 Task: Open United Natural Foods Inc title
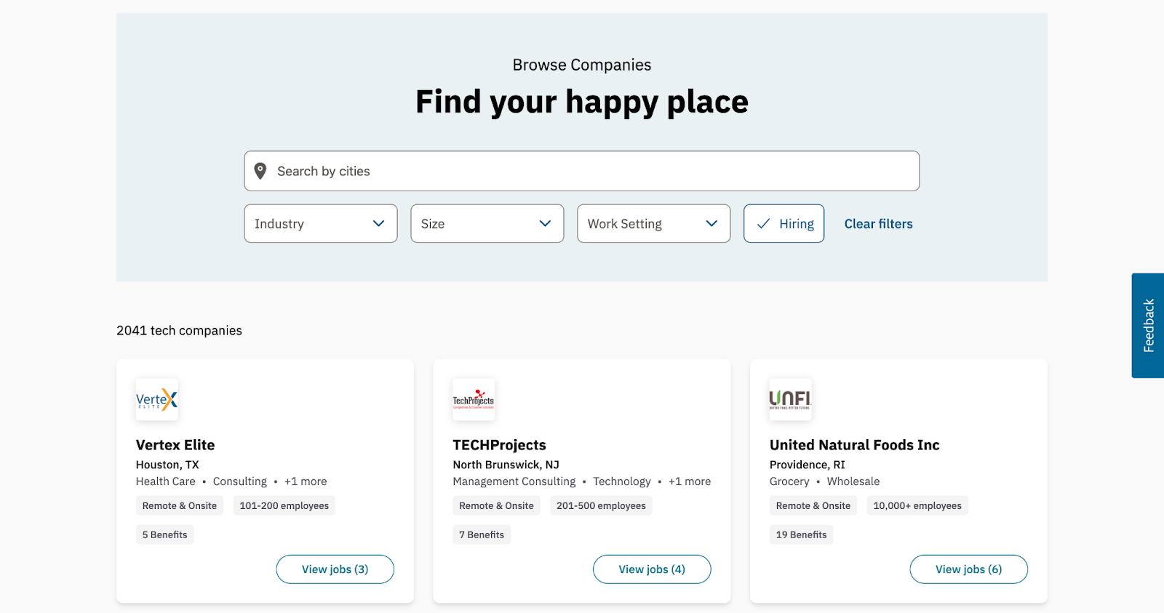click(854, 445)
